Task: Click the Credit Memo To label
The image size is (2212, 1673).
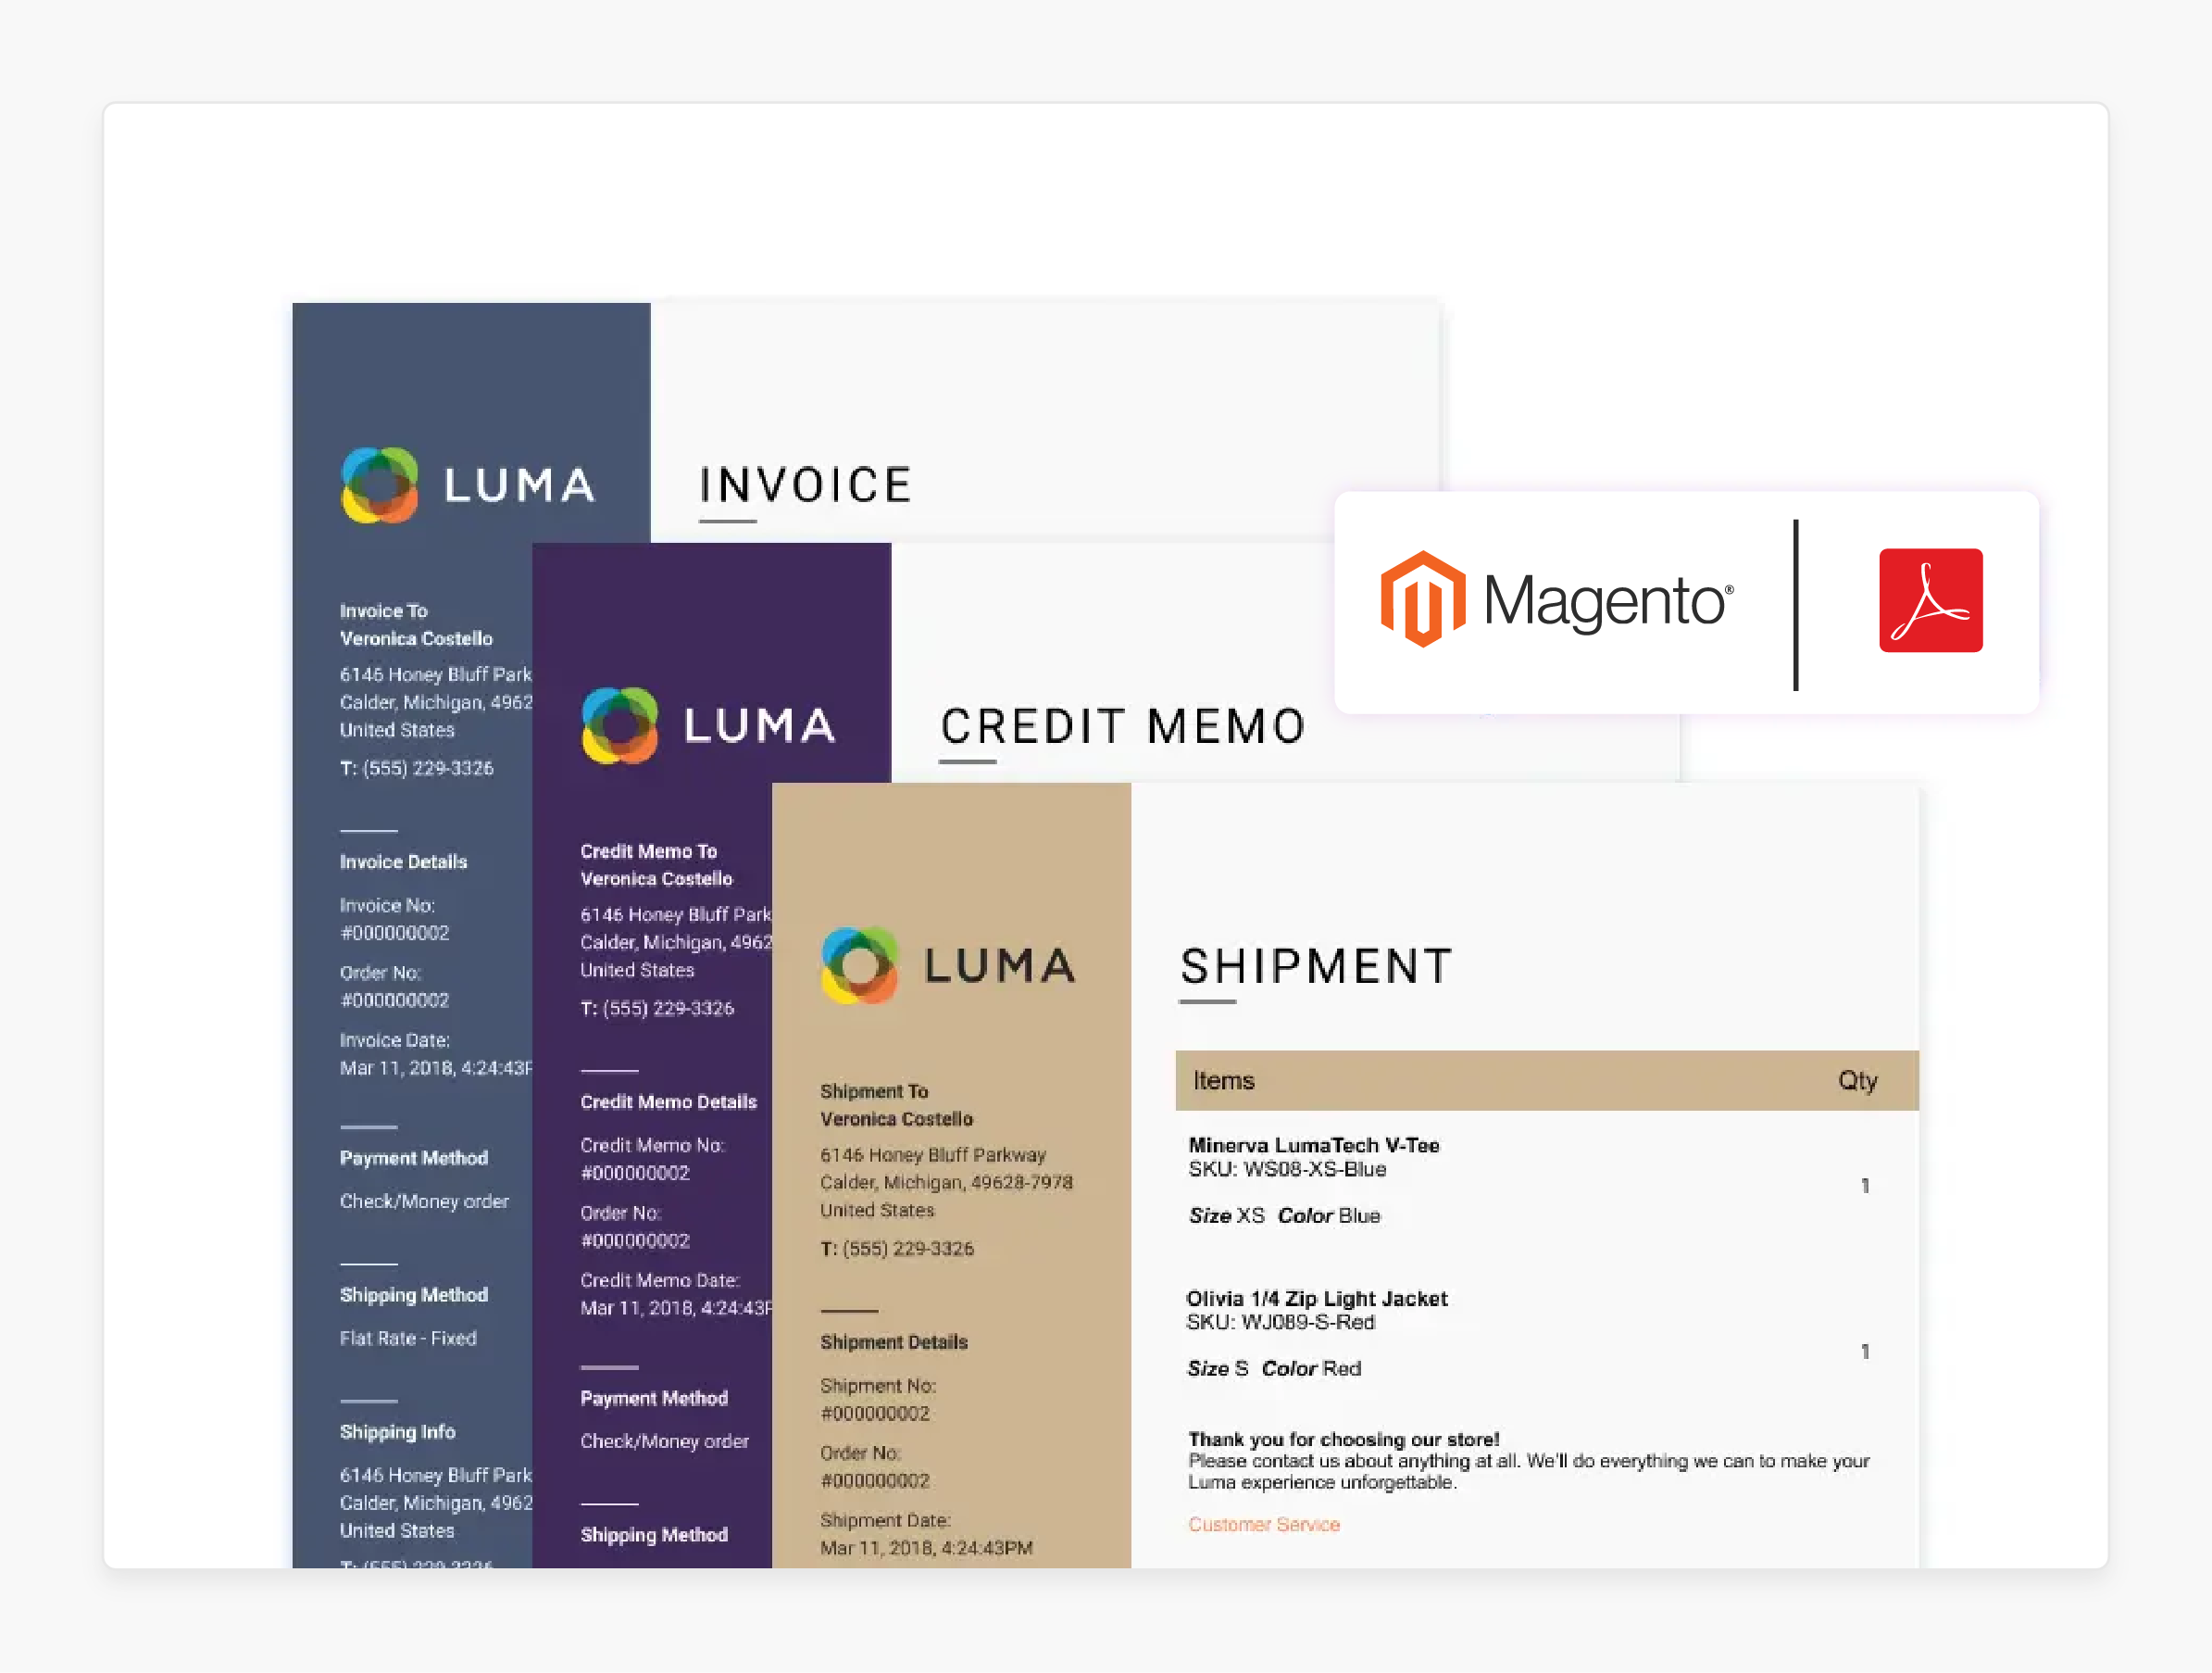Action: click(x=648, y=850)
